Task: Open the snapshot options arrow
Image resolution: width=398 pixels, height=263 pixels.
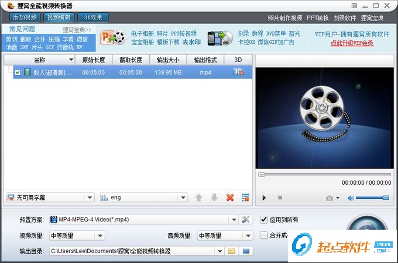Action: coord(338,198)
